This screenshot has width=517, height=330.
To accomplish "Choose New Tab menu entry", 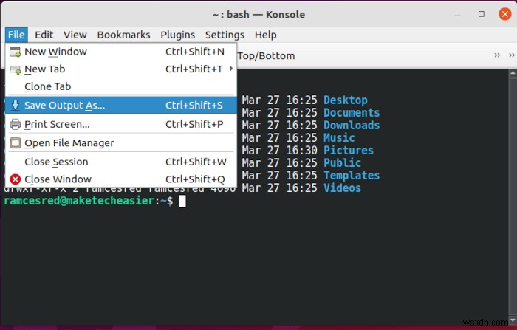I will [x=121, y=69].
